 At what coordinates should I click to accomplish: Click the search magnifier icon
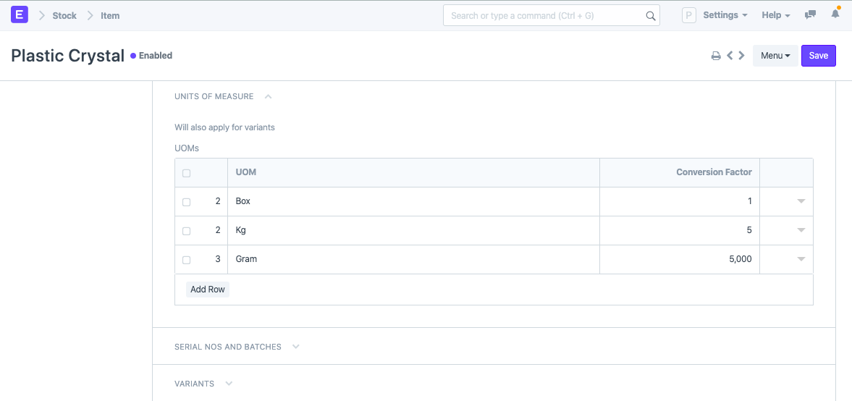tap(650, 16)
